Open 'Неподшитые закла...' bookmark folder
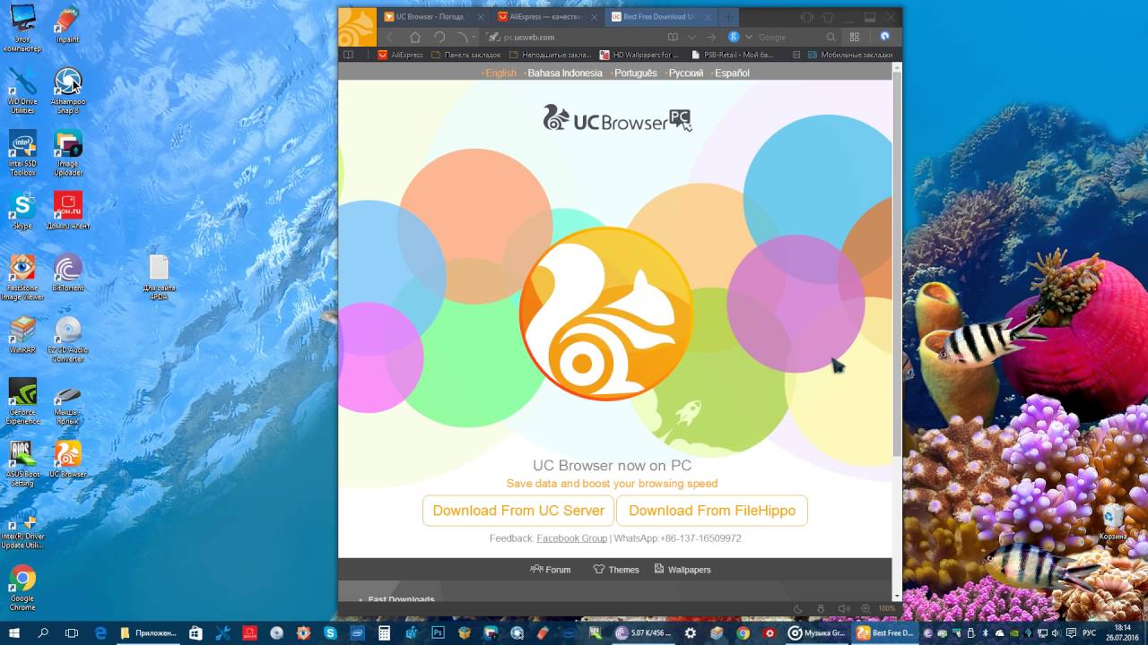This screenshot has width=1148, height=645. (x=551, y=55)
